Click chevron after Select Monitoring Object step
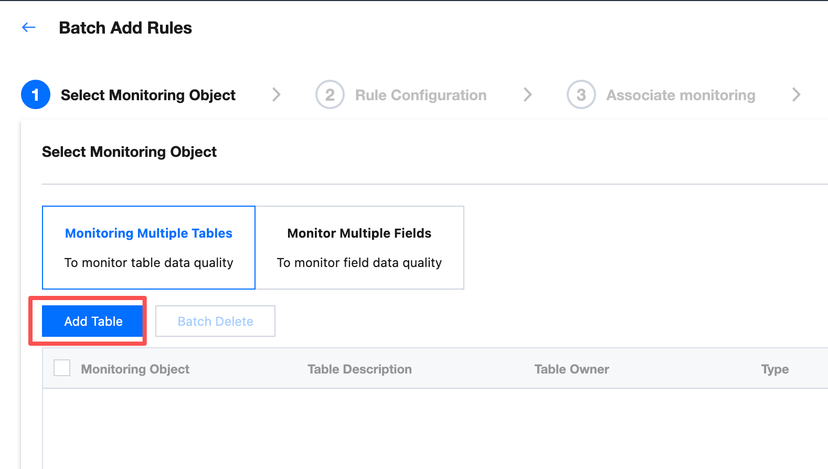The image size is (828, 469). point(277,95)
